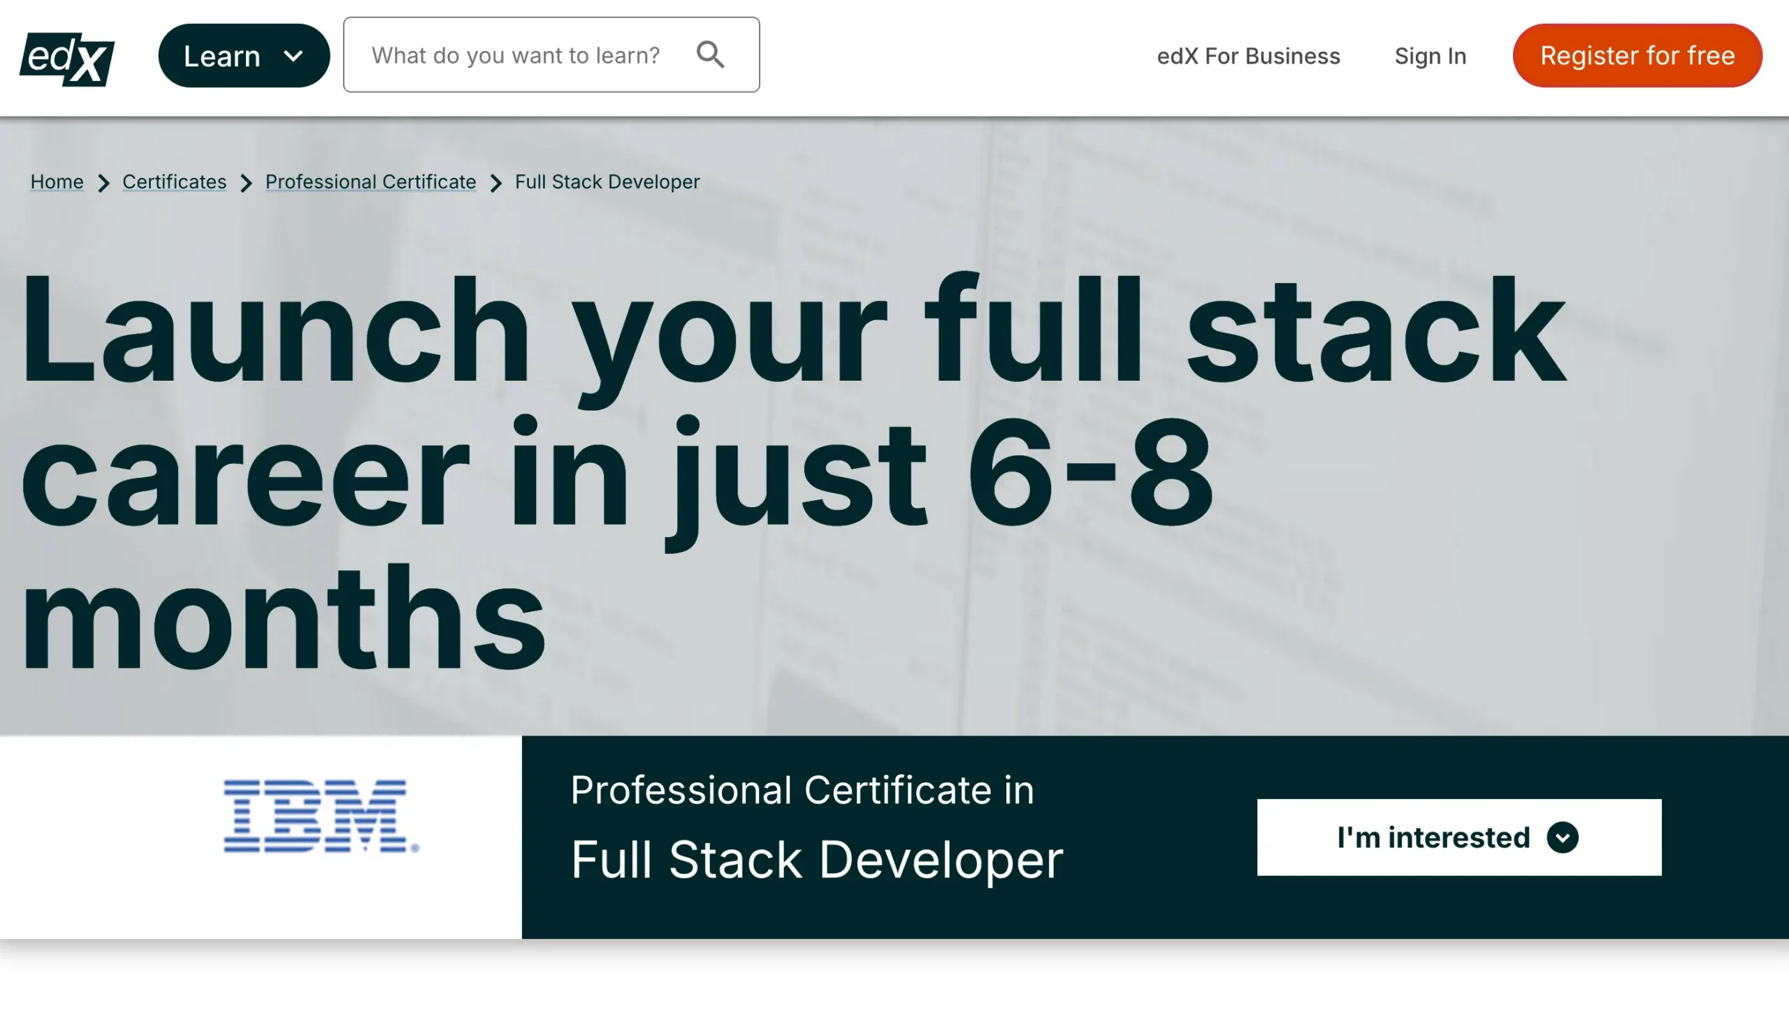Navigate to the Home breadcrumb link
This screenshot has height=1022, width=1789.
[57, 182]
